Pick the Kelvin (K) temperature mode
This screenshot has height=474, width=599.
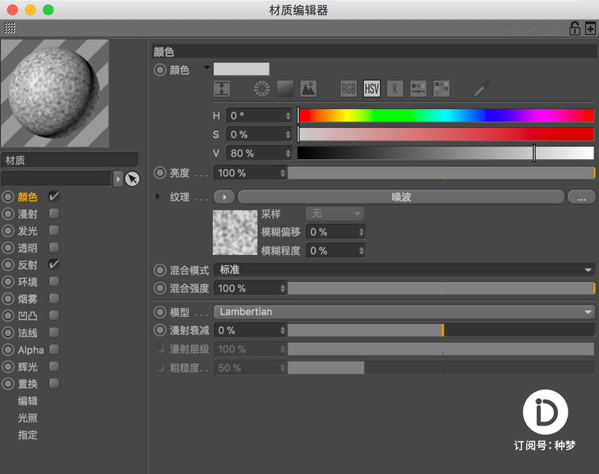(395, 89)
